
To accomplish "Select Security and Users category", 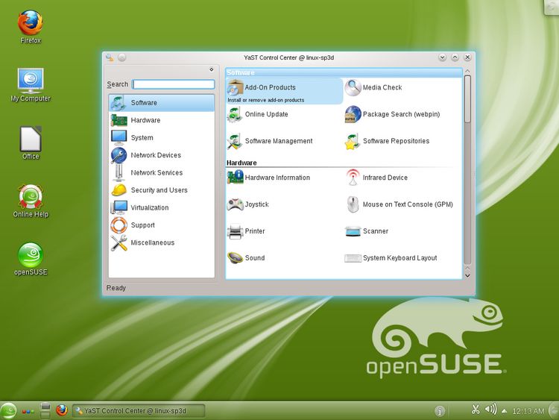I will (159, 191).
